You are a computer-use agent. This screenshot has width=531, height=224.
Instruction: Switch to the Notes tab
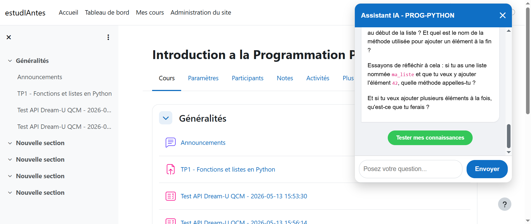click(x=285, y=78)
